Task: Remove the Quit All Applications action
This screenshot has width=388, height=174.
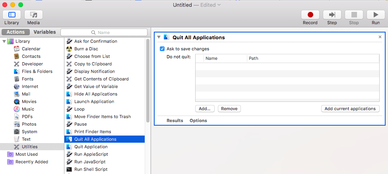Action: [380, 37]
